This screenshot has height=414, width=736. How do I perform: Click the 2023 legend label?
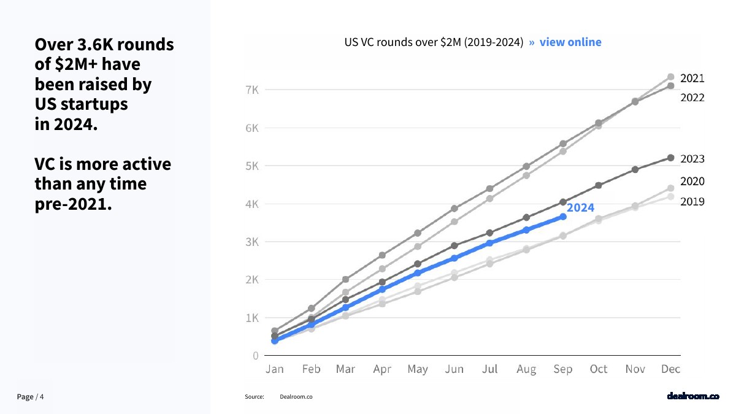(692, 159)
